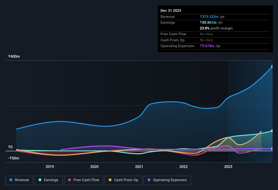Image resolution: width=278 pixels, height=190 pixels.
Task: Click the 2021 x-axis label
Action: click(139, 167)
